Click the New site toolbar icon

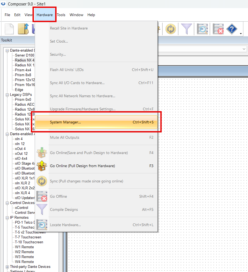coord(9,29)
